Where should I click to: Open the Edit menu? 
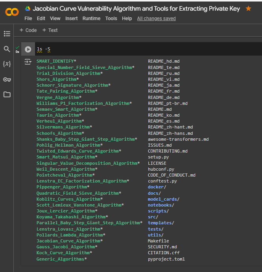point(41,19)
